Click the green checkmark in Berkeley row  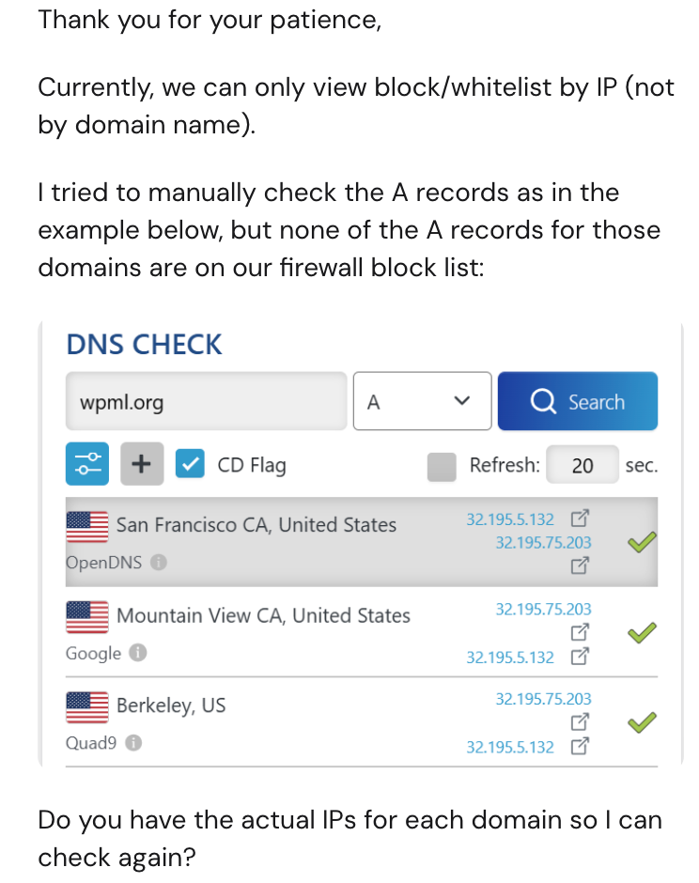click(641, 722)
